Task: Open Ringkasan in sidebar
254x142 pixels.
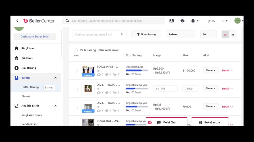Action: (28, 48)
